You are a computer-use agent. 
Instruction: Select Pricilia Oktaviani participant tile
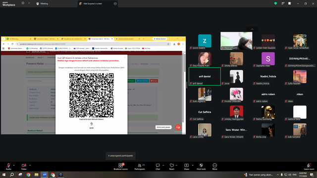(x=236, y=94)
